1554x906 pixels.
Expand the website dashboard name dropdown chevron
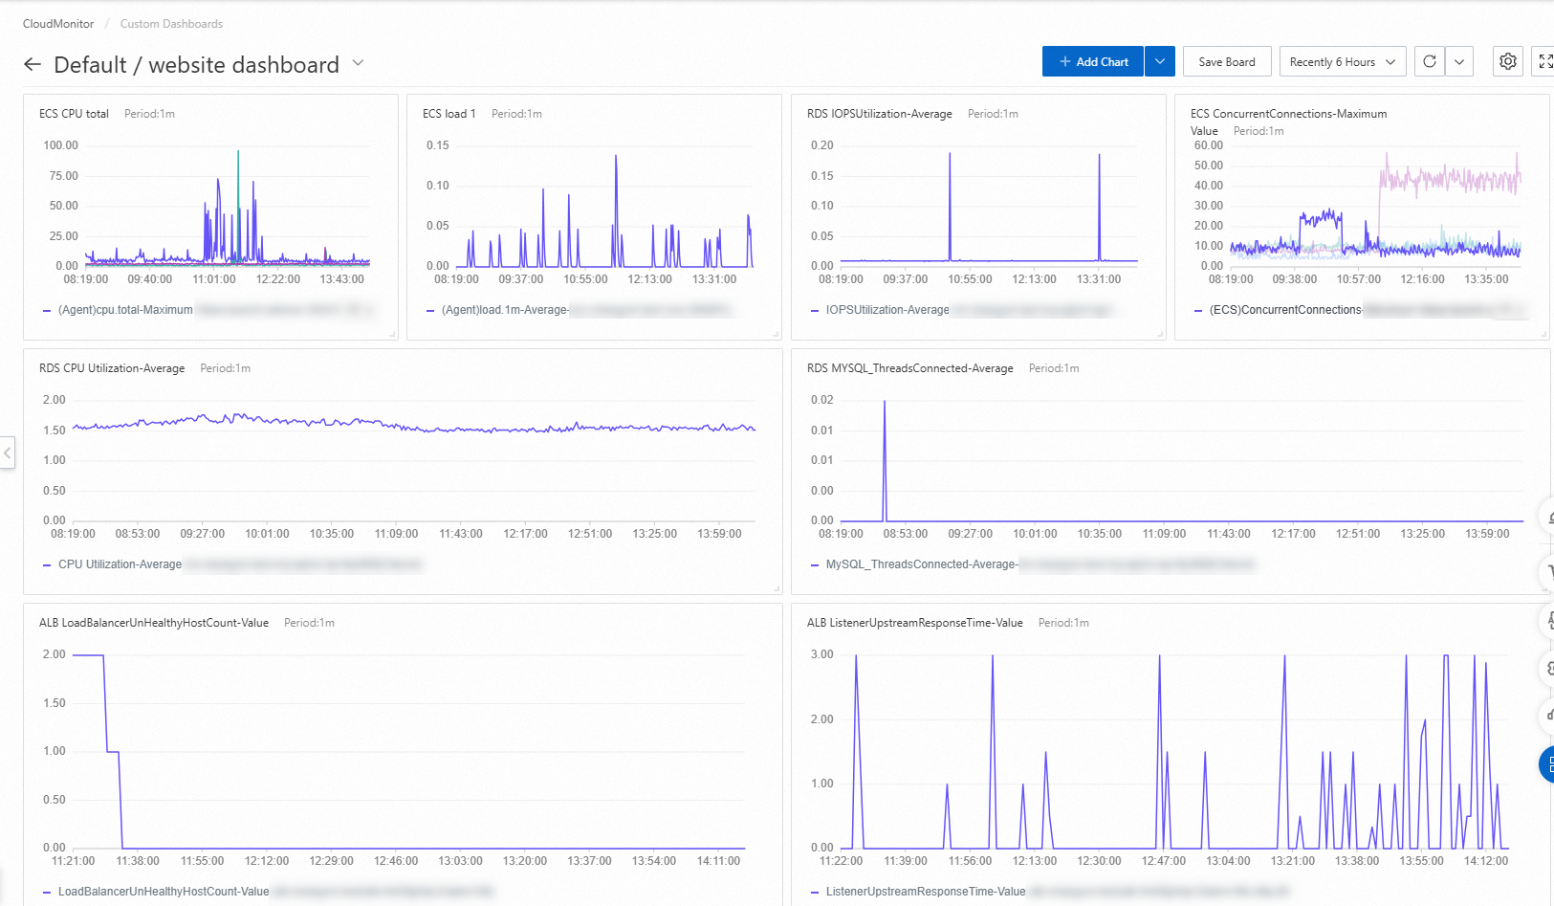click(358, 64)
